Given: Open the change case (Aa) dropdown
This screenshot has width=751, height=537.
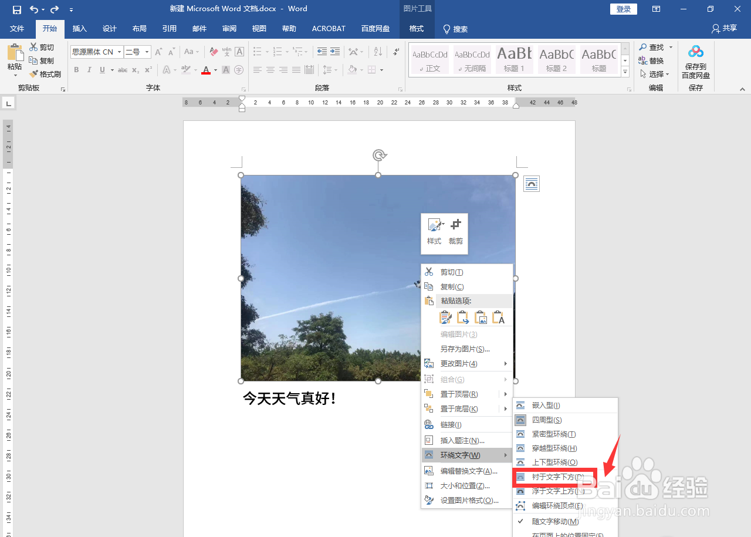Looking at the screenshot, I should [x=191, y=52].
